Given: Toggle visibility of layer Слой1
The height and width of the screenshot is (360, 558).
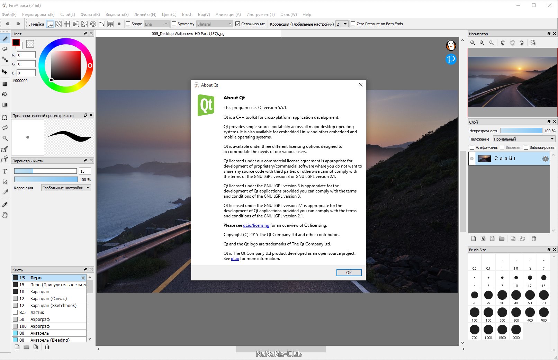Looking at the screenshot, I should 472,159.
